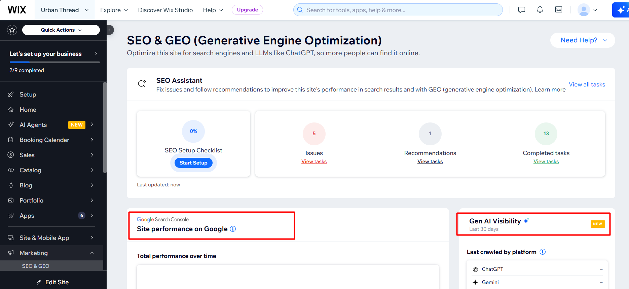
Task: Click the Booking Calendar icon
Action: tap(11, 140)
